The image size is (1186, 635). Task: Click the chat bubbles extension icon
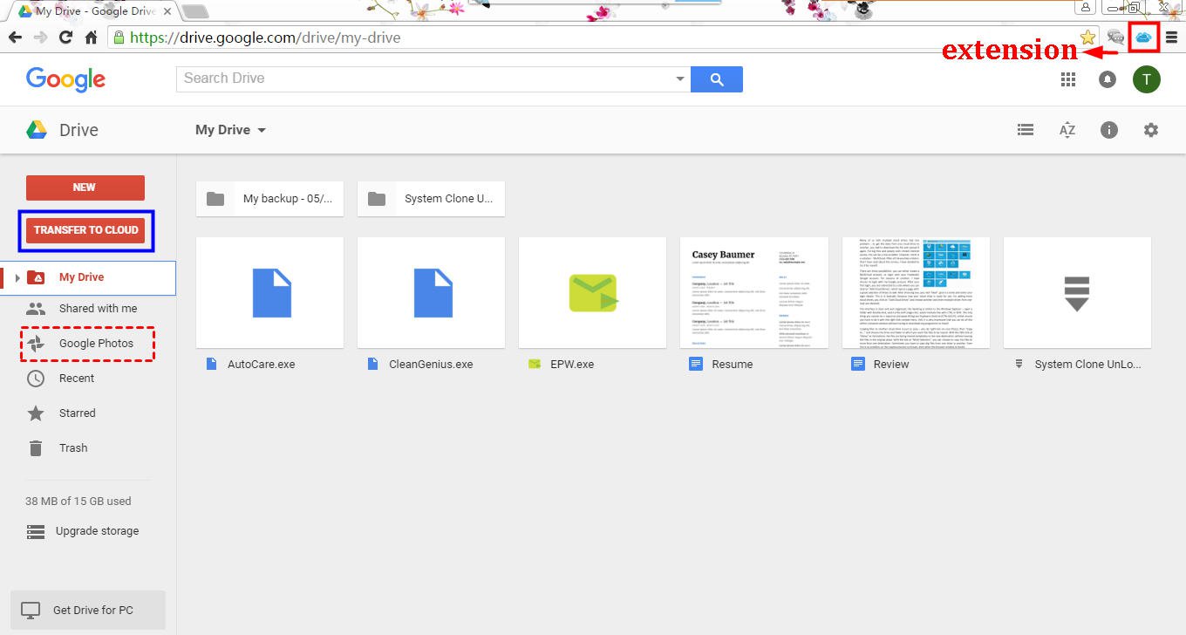[1115, 38]
